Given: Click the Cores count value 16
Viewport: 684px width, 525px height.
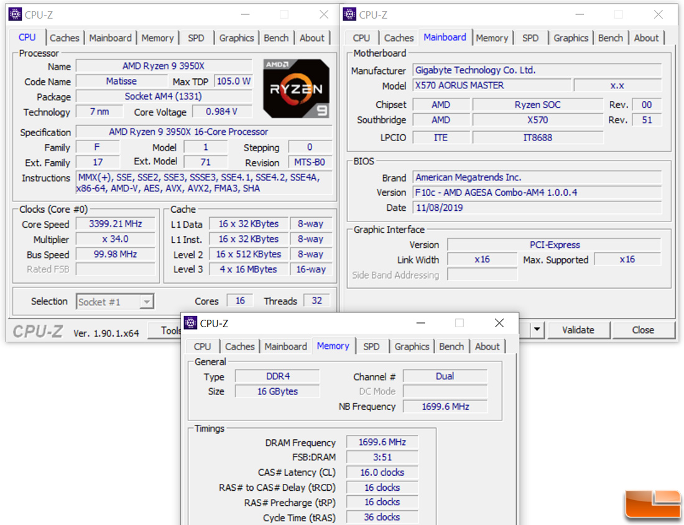Looking at the screenshot, I should [x=240, y=300].
